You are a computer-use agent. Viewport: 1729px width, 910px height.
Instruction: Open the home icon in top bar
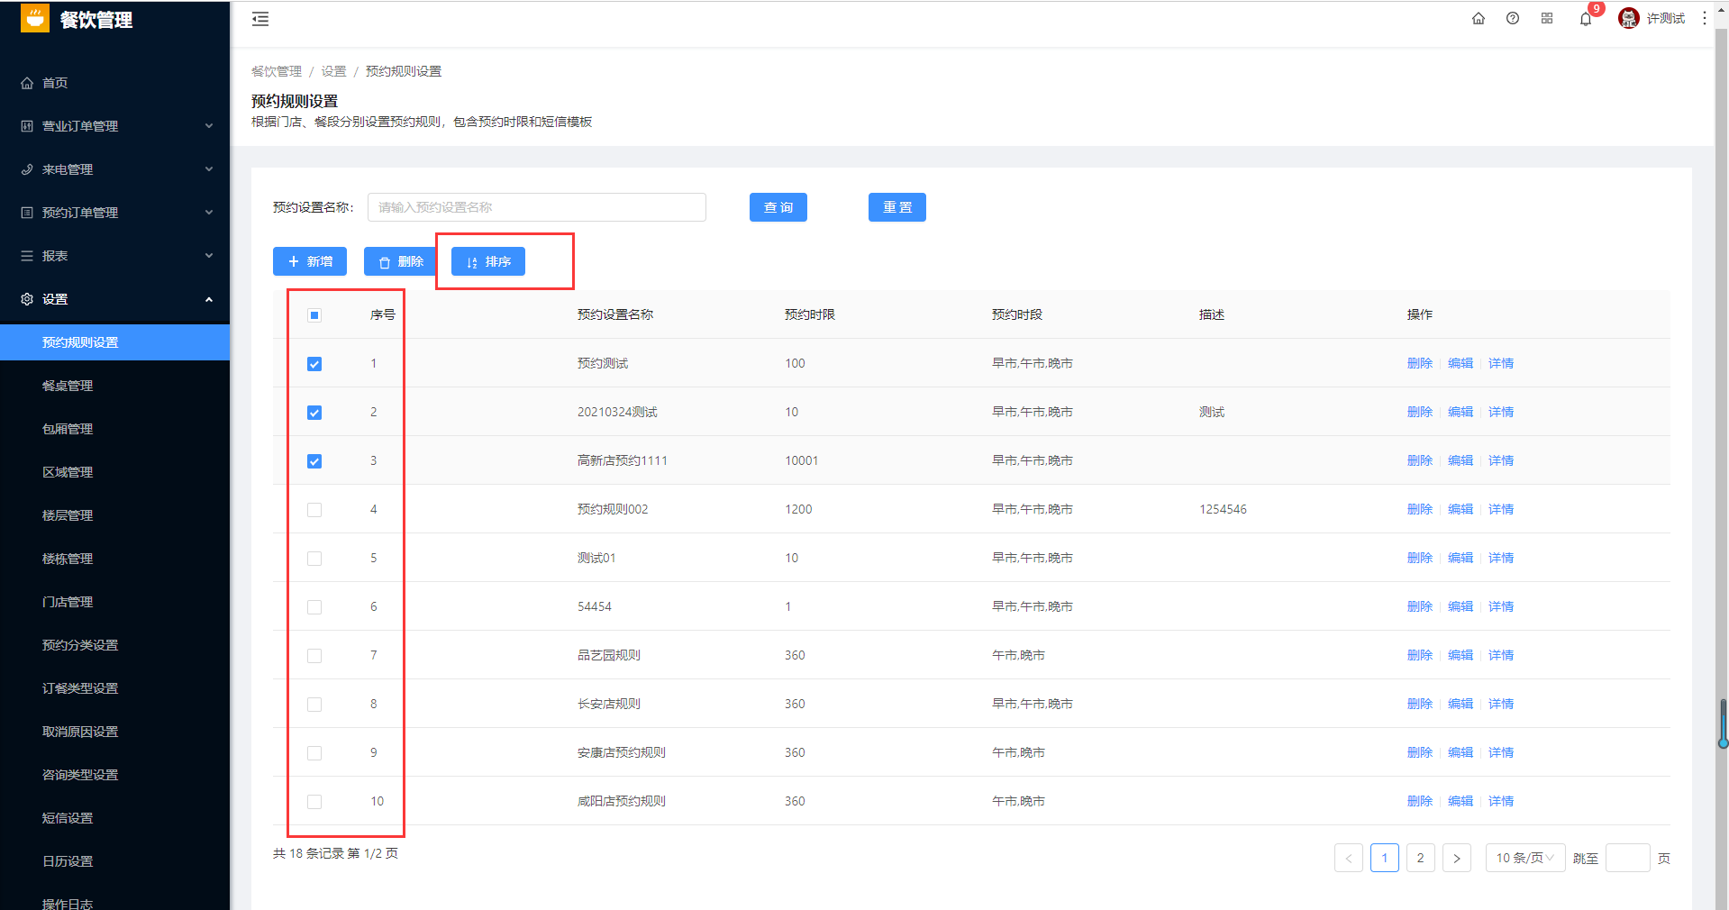click(x=1479, y=18)
